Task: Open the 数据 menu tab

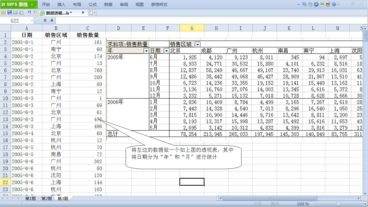Action: click(108, 5)
